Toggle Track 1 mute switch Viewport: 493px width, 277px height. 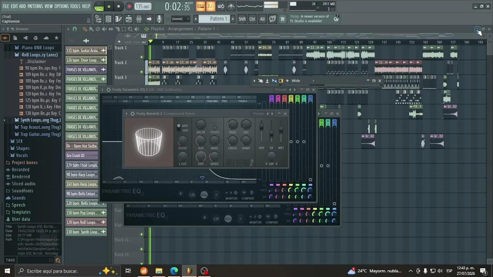click(141, 57)
